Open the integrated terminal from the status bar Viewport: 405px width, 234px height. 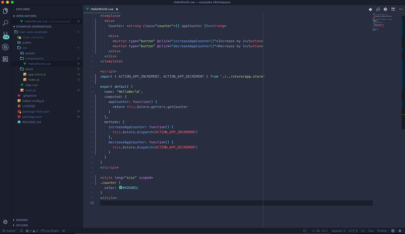pyautogui.click(x=305, y=231)
